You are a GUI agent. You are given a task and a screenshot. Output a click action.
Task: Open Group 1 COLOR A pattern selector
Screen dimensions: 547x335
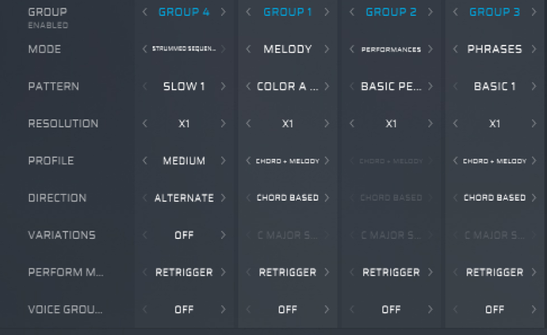[287, 87]
